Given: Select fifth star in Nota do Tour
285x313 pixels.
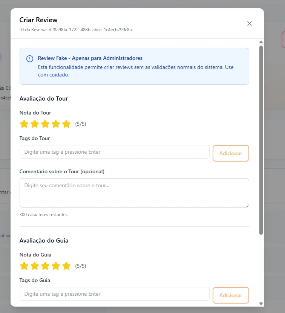Looking at the screenshot, I should pyautogui.click(x=66, y=124).
